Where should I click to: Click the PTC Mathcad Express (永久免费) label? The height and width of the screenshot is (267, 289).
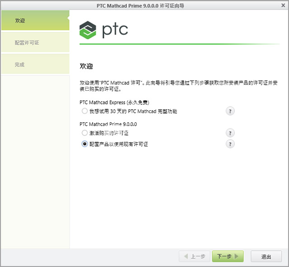[114, 103]
